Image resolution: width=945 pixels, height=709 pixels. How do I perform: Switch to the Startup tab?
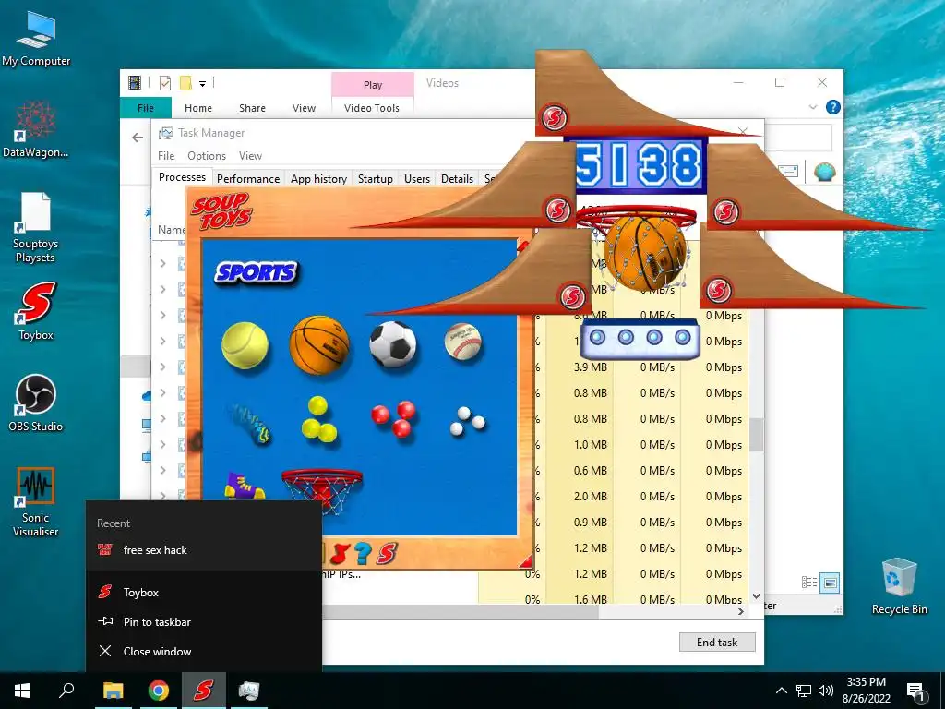376,178
